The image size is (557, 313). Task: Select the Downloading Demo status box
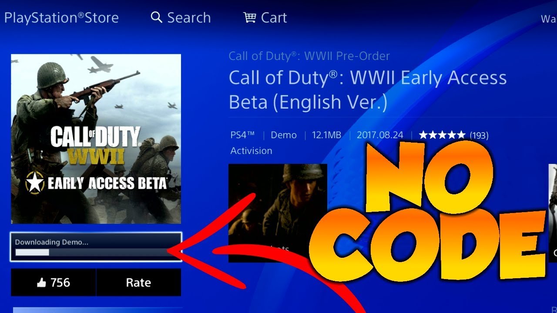pos(96,247)
